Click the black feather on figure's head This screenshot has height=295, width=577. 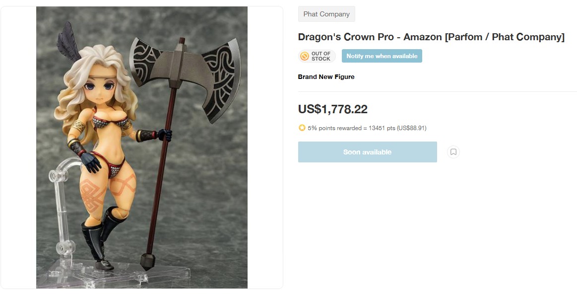pyautogui.click(x=68, y=42)
